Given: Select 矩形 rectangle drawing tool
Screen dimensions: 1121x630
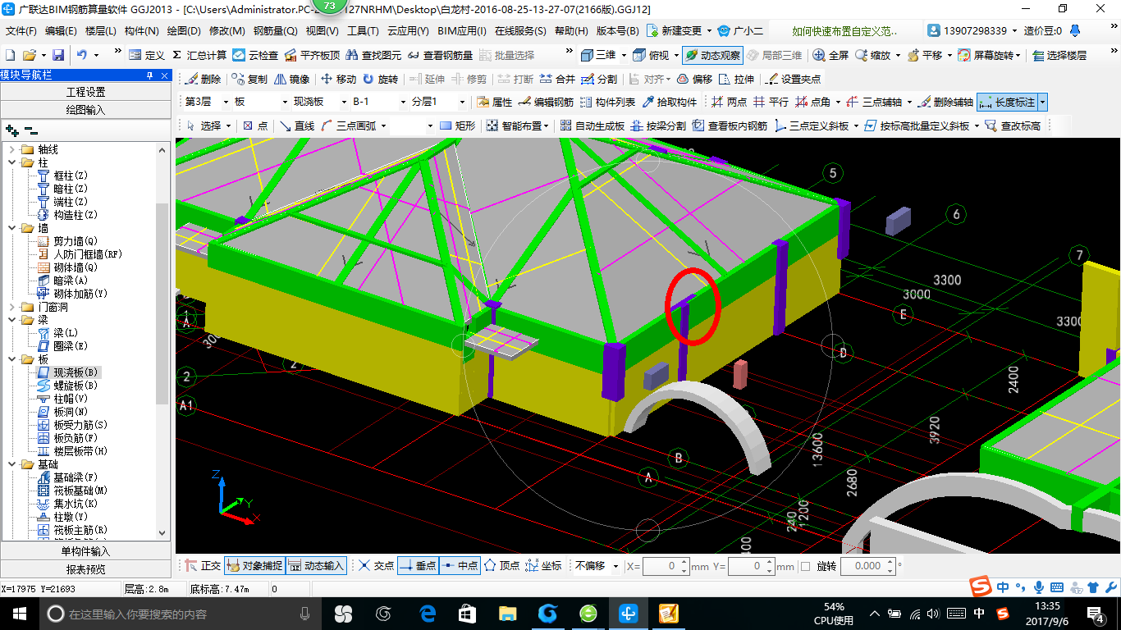Looking at the screenshot, I should click(x=457, y=126).
